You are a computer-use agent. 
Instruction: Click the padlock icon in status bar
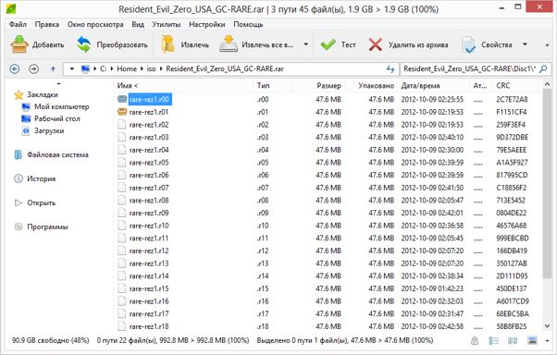click(475, 340)
